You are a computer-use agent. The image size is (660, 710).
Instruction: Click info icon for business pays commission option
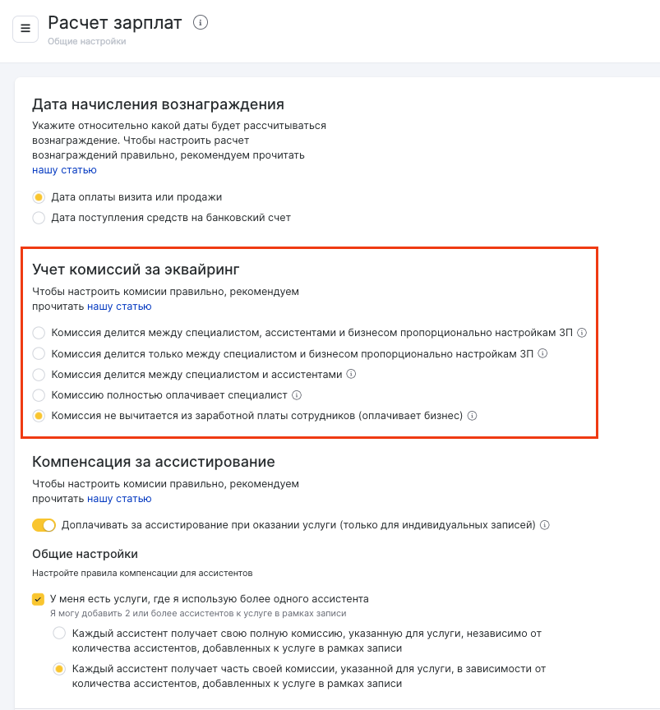[473, 416]
